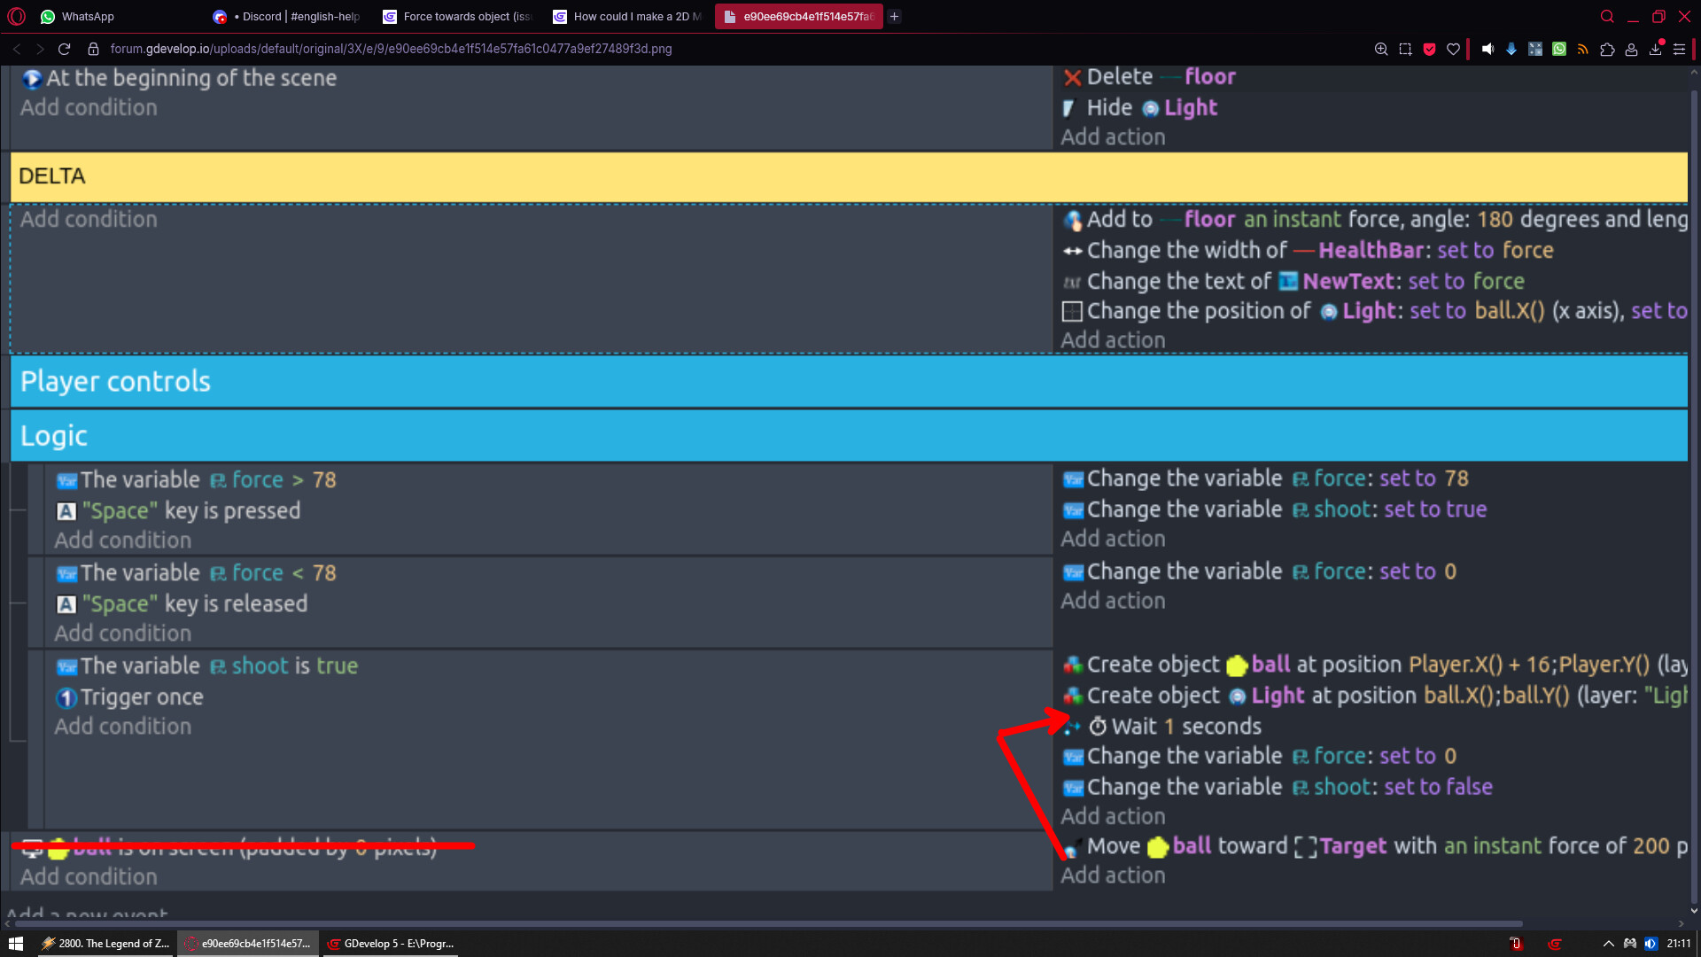Image resolution: width=1701 pixels, height=957 pixels.
Task: Open the Opera menu logo
Action: [x=17, y=16]
